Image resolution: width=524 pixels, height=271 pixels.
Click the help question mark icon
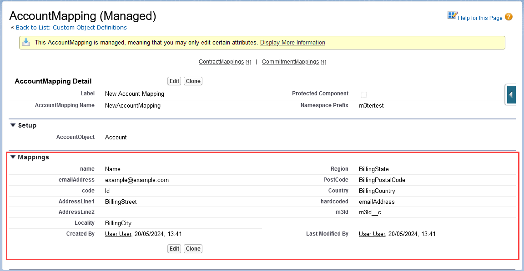point(509,17)
